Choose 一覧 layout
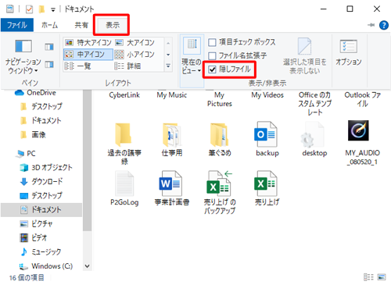This screenshot has width=391, height=285. [77, 66]
